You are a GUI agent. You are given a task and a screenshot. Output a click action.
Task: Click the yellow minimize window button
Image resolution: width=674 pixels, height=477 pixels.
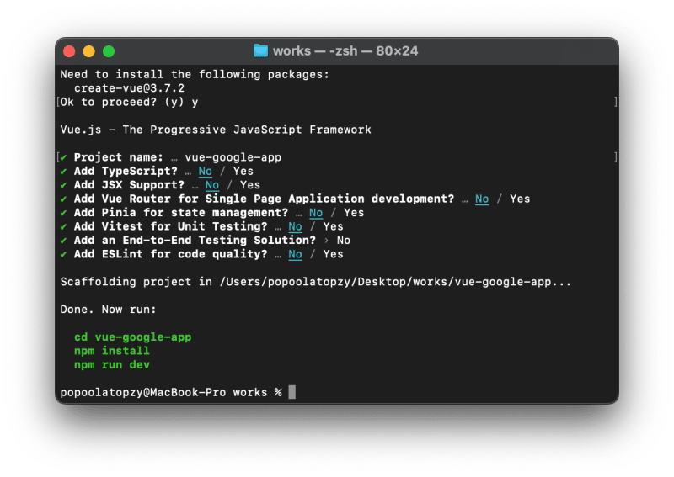coord(89,51)
